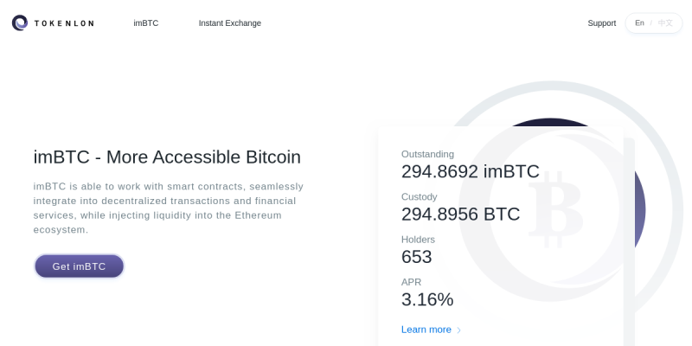Click the imBTC - More Accessible Bitcoin heading
Viewport: 692px width, 346px height.
[167, 157]
